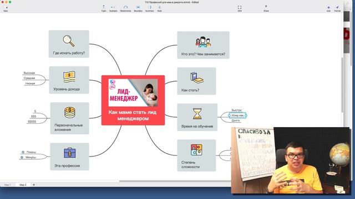355x199 pixels.
Task: Add a Subtopic from the toolbar
Action: click(x=113, y=9)
